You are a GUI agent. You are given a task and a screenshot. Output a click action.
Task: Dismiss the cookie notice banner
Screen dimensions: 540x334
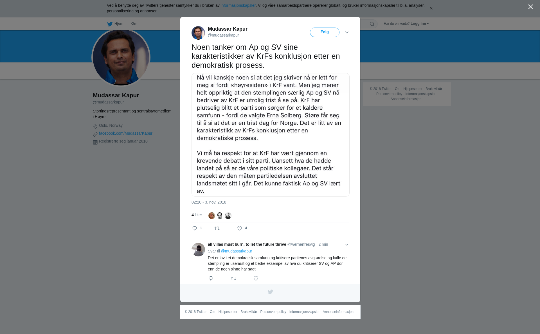[431, 8]
